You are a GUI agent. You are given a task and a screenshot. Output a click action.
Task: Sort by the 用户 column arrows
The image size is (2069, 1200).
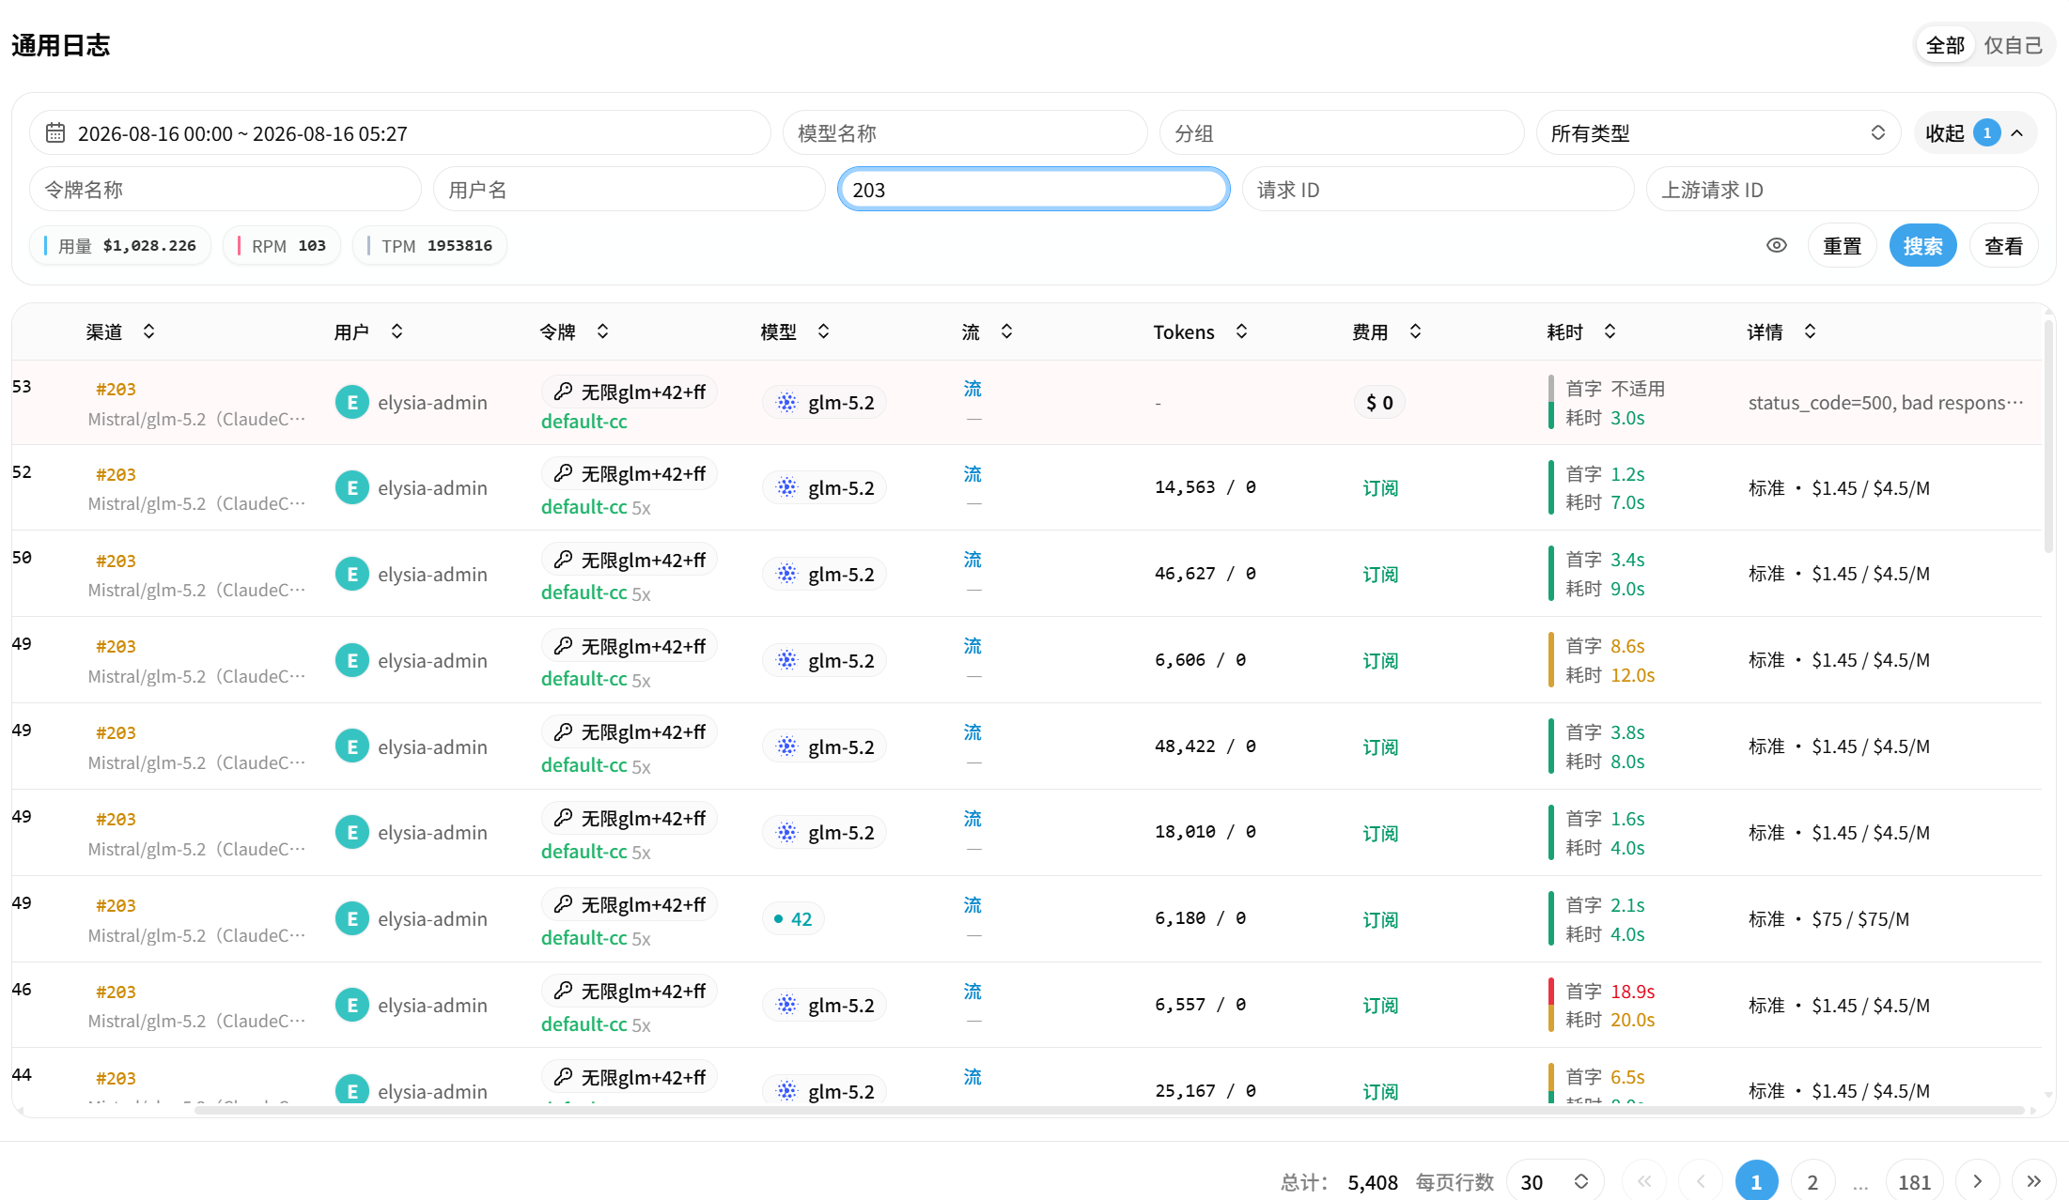click(x=397, y=331)
